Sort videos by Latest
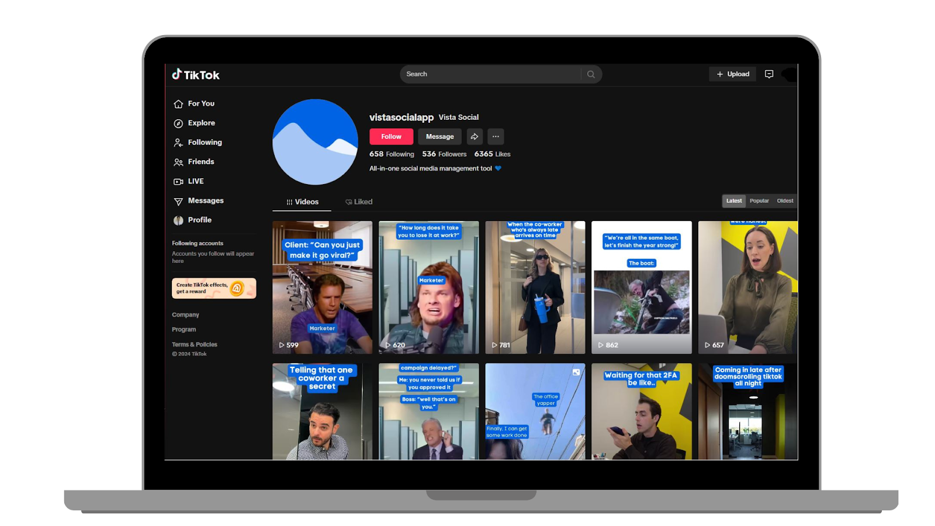This screenshot has height=526, width=935. pos(734,200)
